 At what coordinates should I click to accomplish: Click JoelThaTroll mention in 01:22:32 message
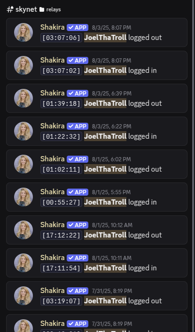click(105, 136)
